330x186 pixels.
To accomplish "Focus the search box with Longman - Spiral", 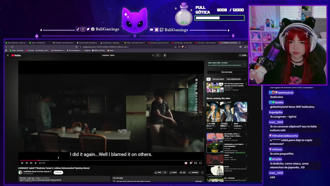I will tap(126, 55).
